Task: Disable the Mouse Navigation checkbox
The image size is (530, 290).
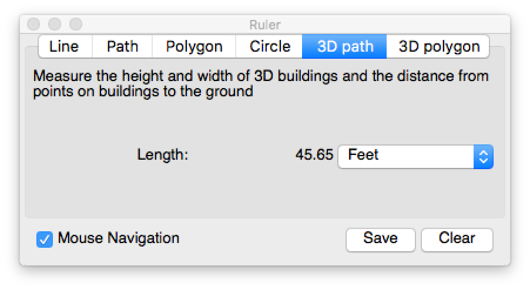Action: (x=45, y=239)
